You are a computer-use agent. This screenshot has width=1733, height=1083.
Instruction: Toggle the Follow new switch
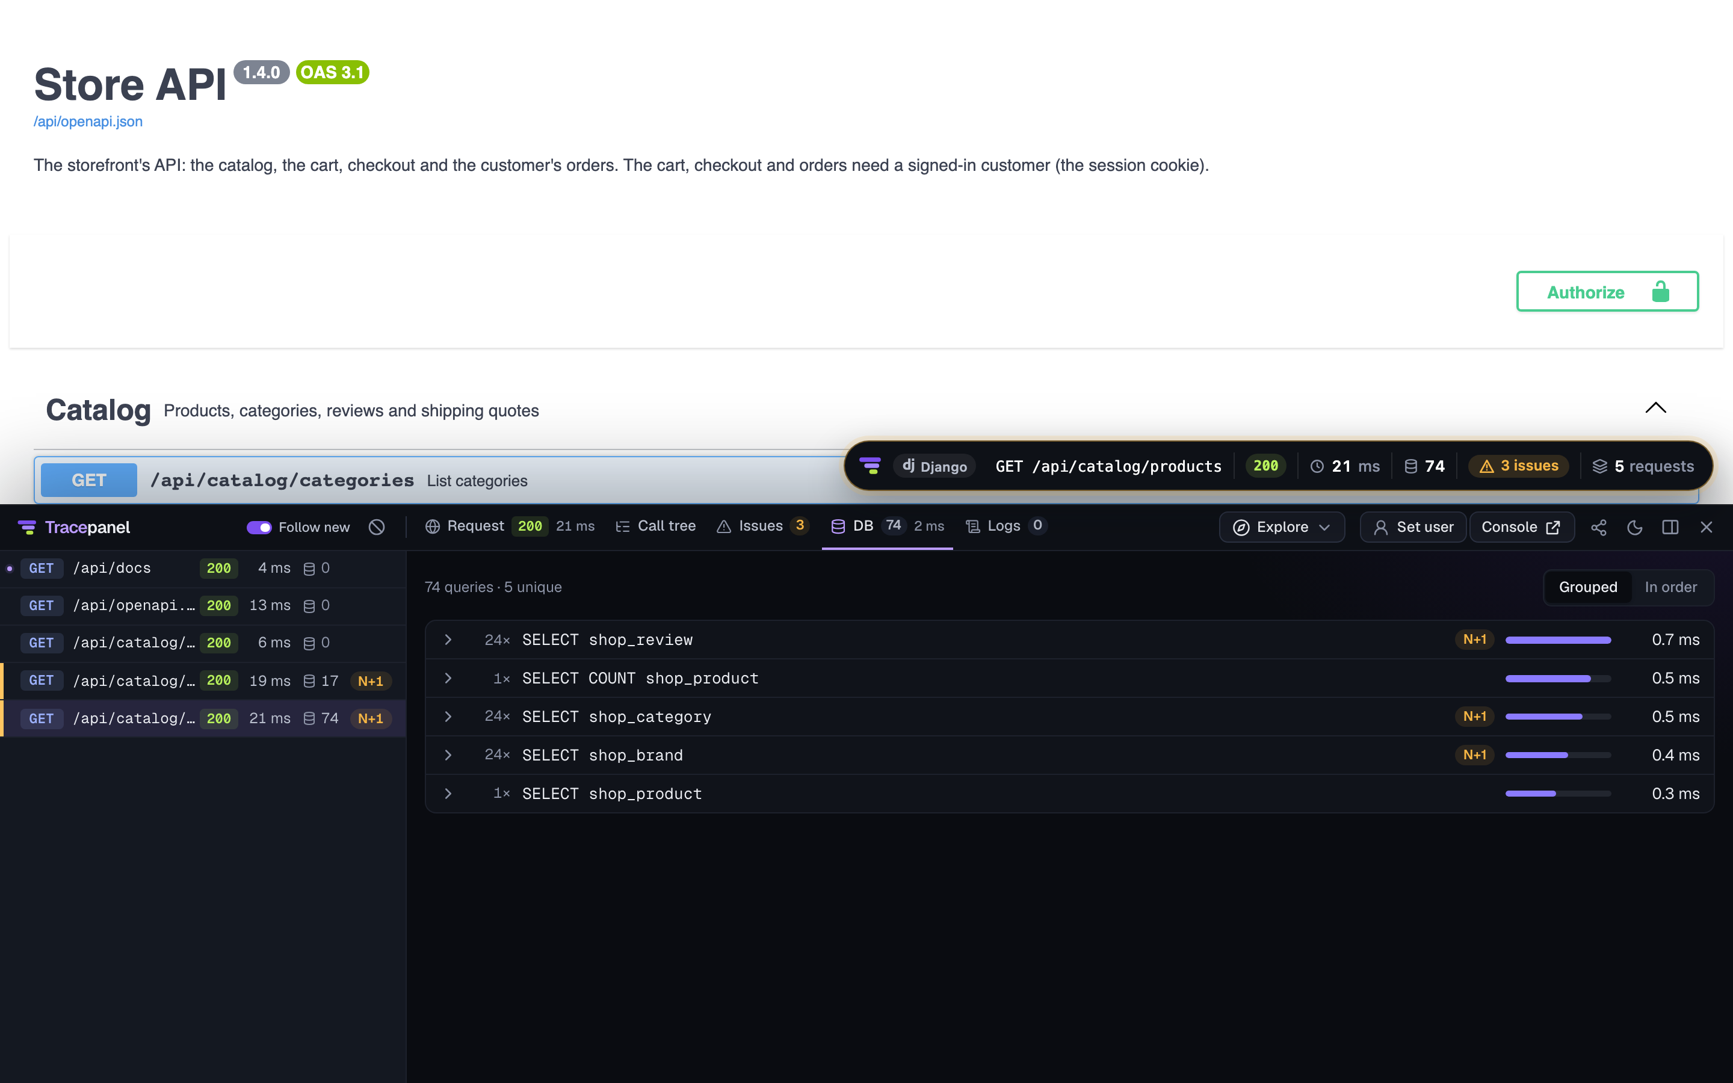(259, 527)
